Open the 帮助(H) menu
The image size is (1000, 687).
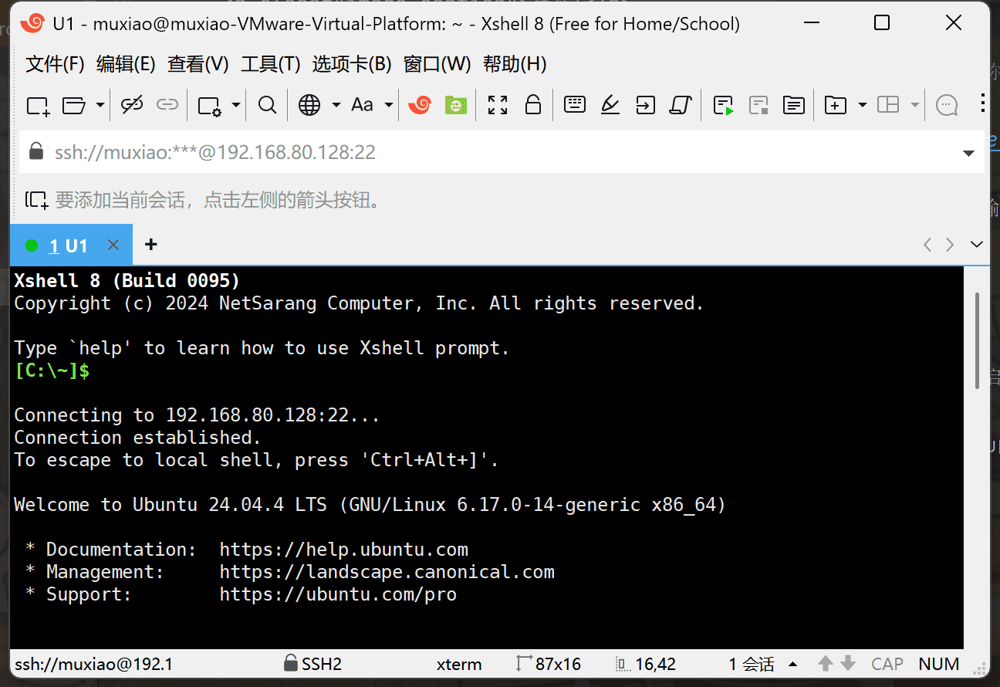tap(515, 64)
